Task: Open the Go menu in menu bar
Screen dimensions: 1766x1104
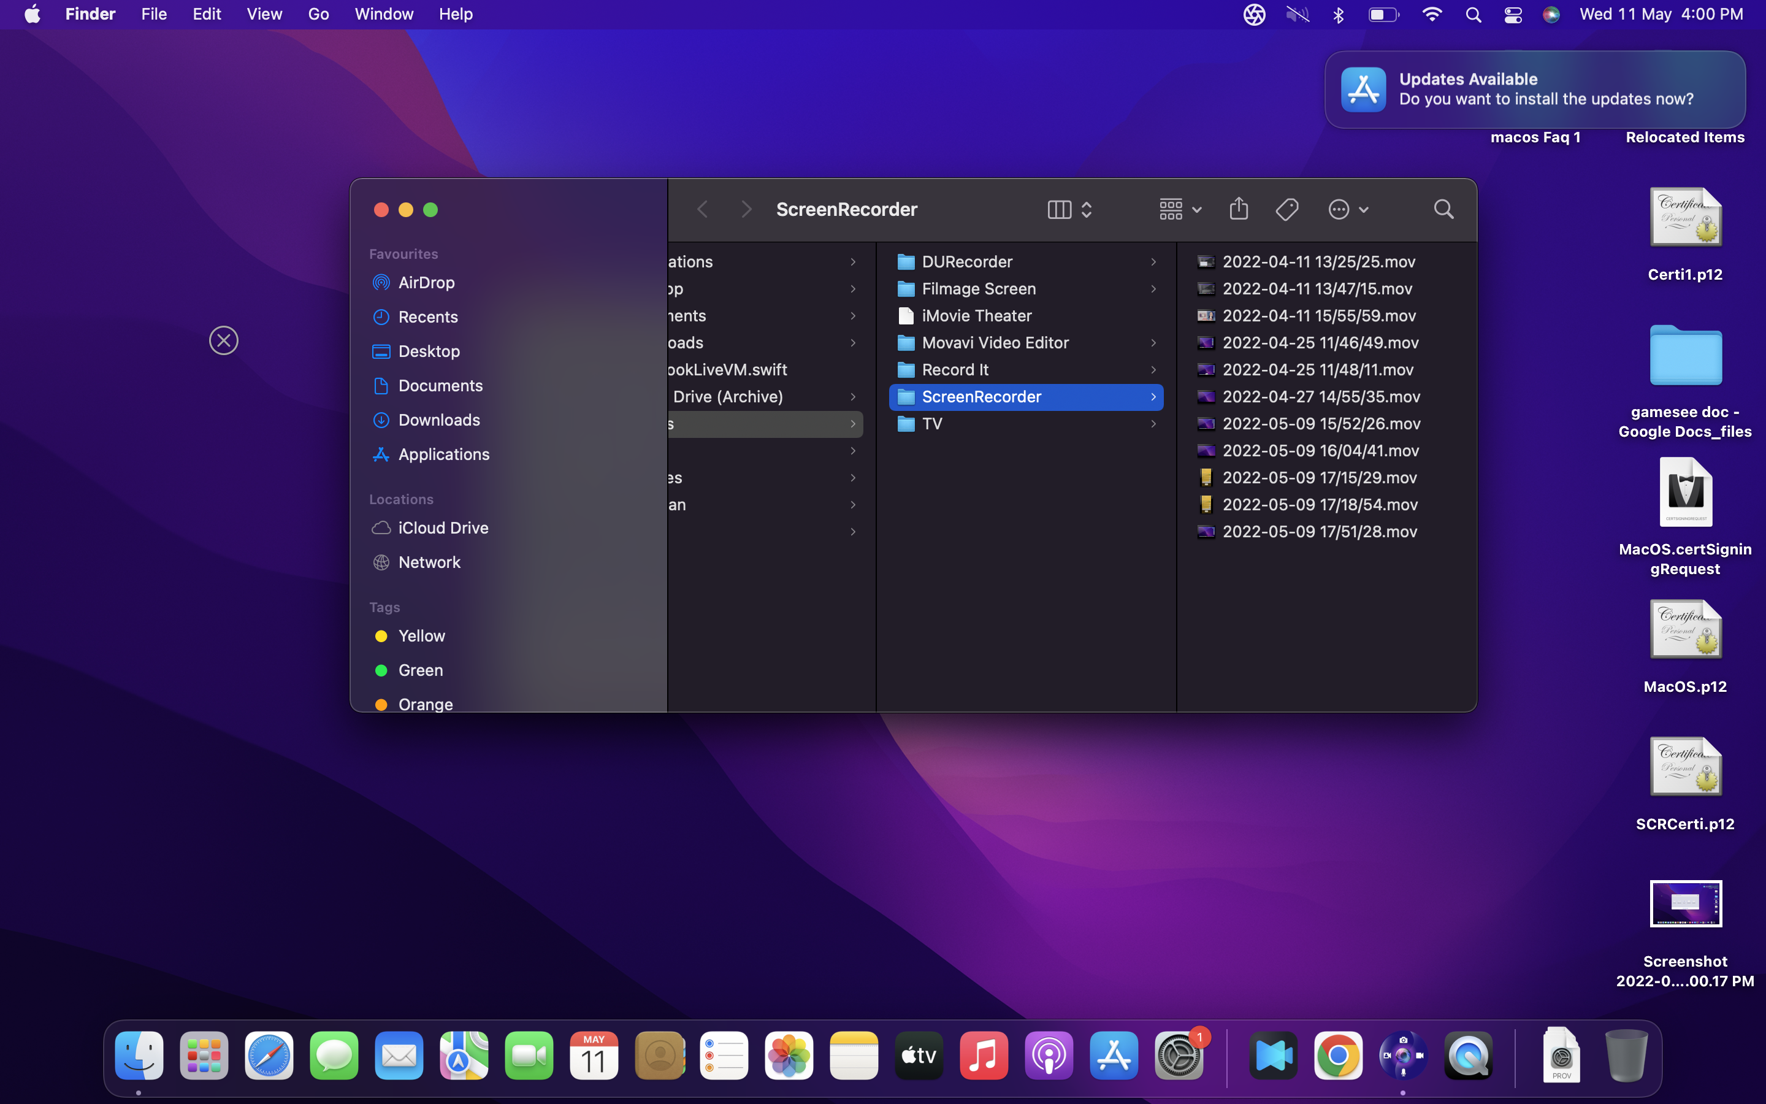Action: click(316, 14)
